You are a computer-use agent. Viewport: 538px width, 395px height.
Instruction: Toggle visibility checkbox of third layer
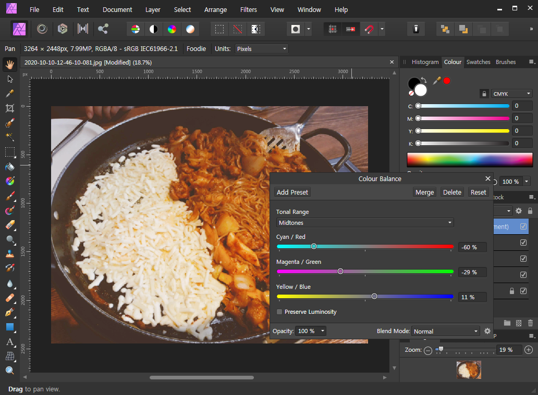[523, 259]
